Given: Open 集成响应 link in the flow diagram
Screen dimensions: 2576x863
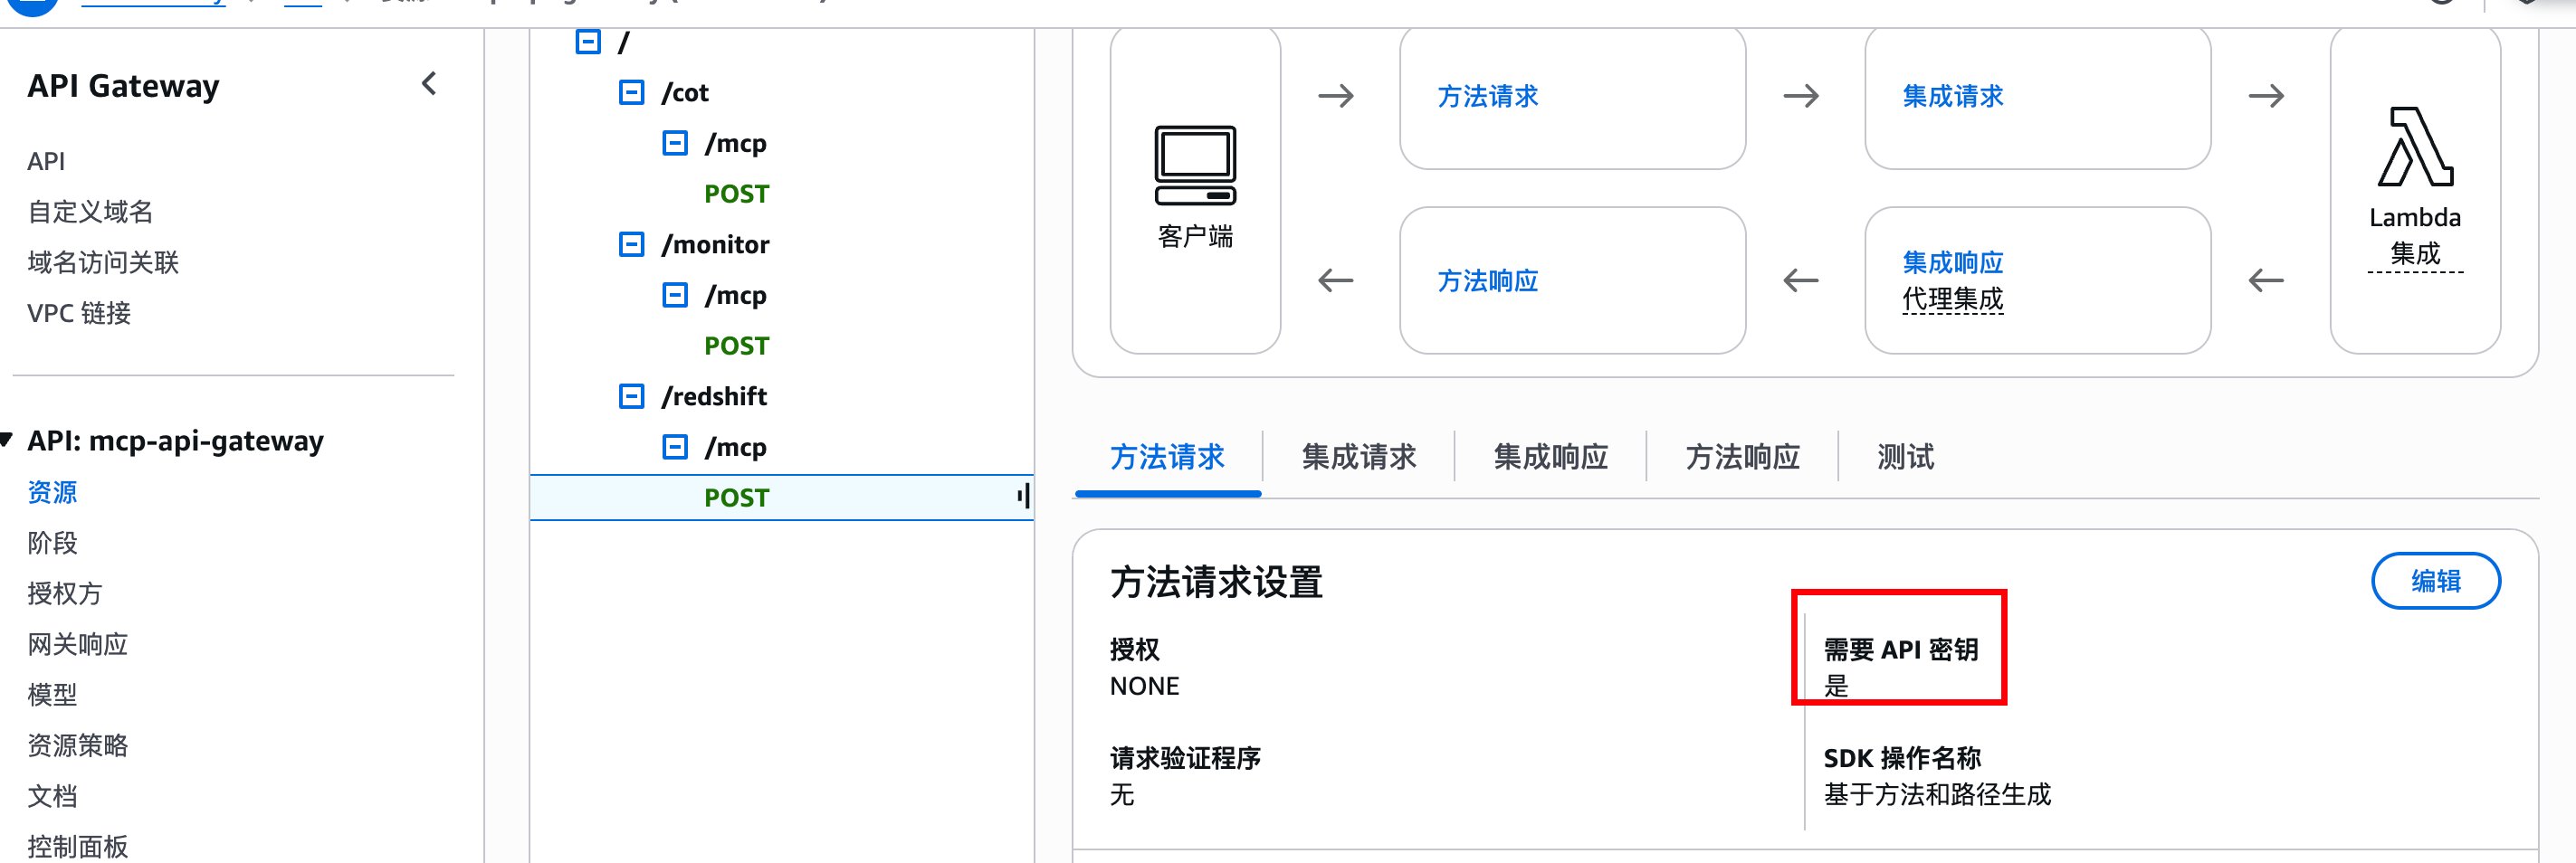Looking at the screenshot, I should [1952, 263].
